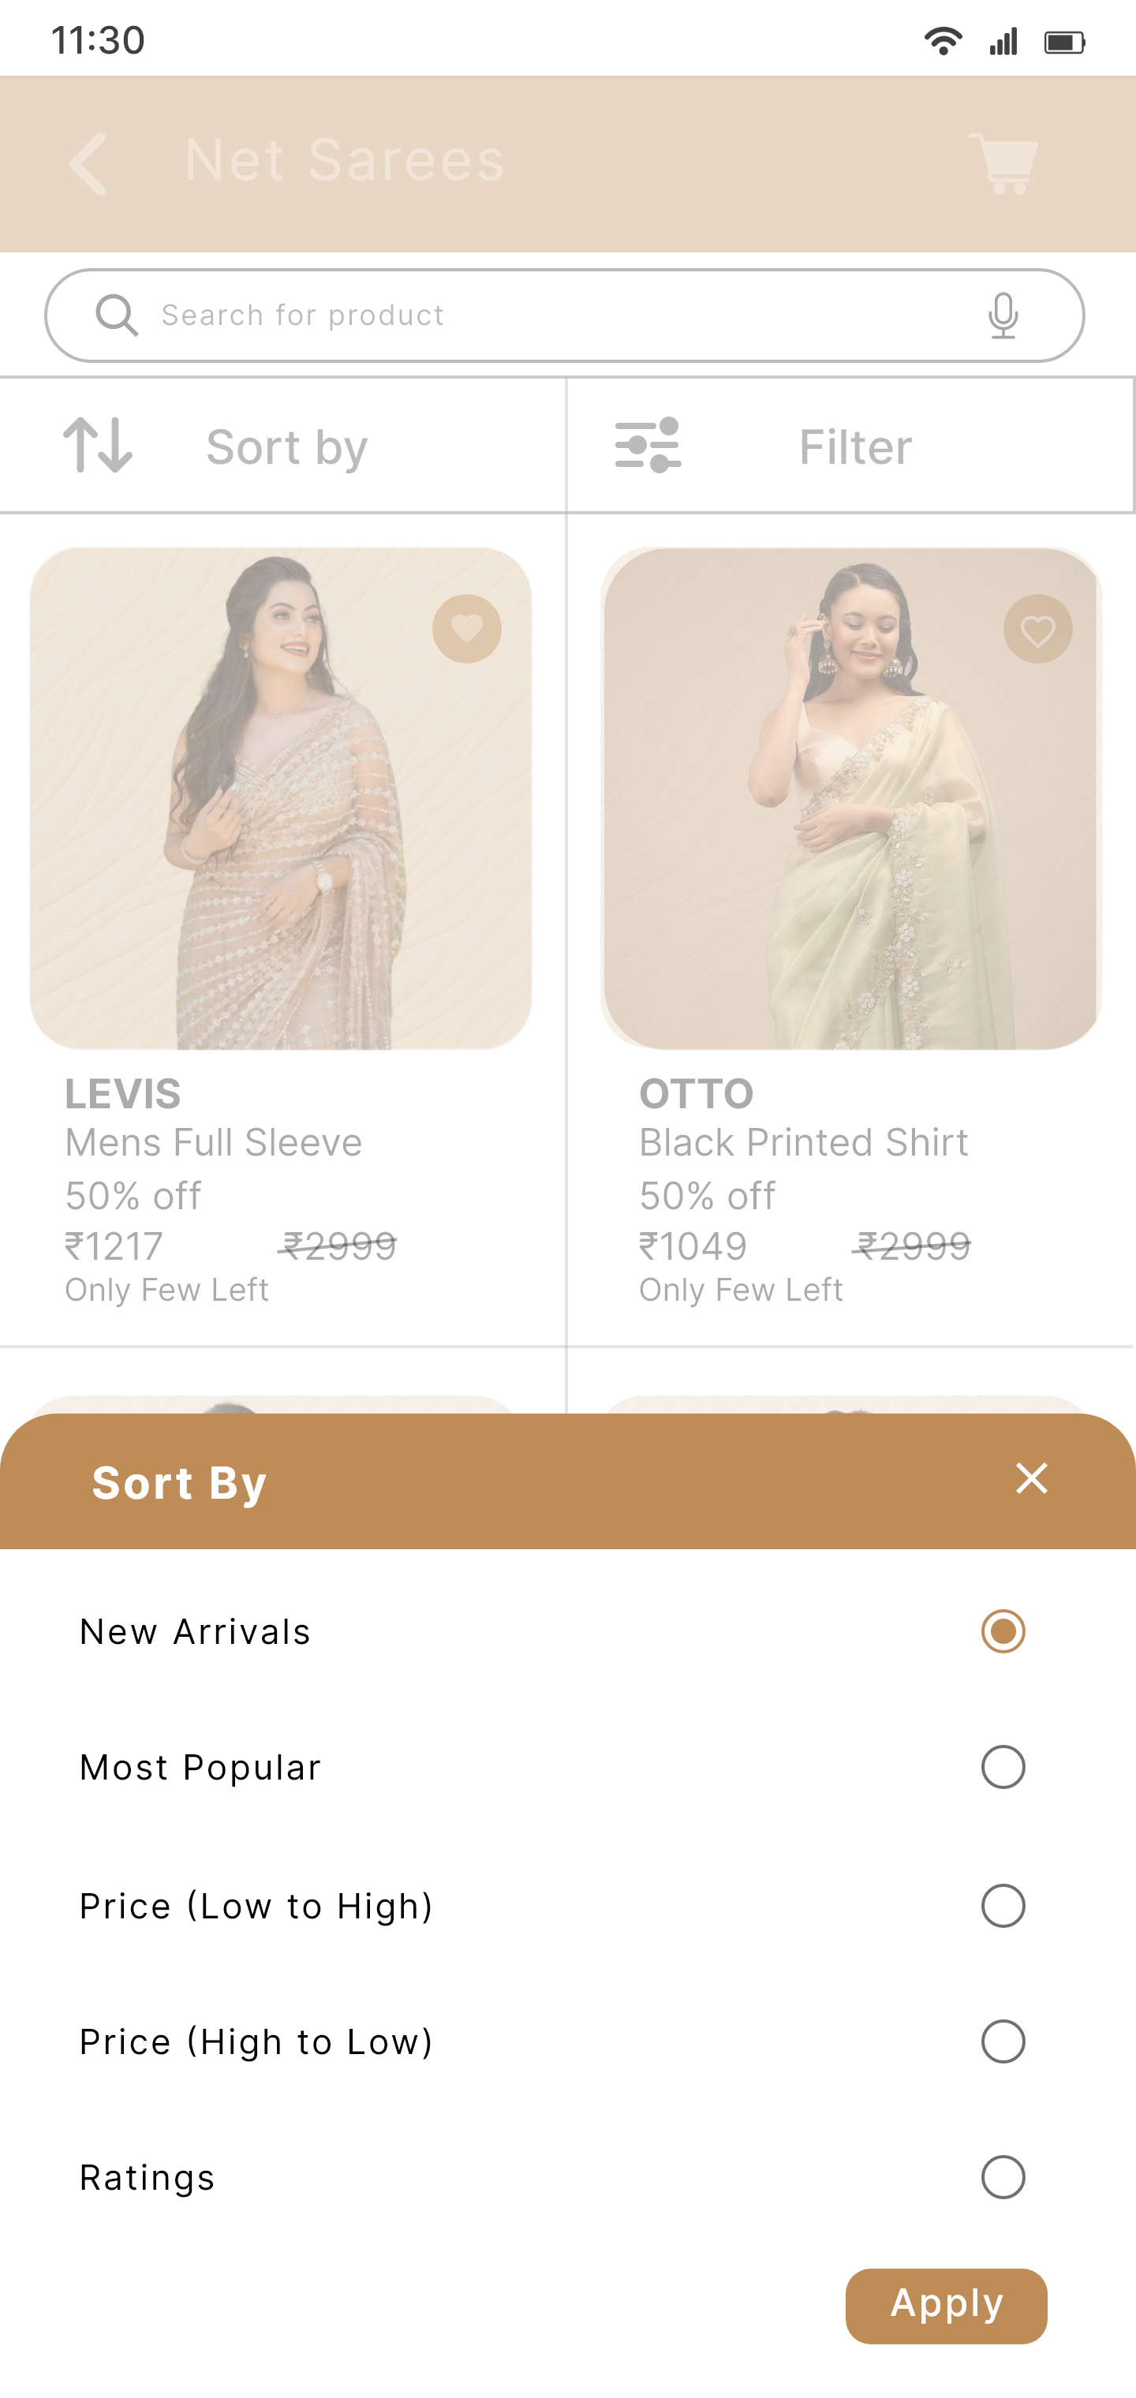Activate voice search microphone
Screen dimensions: 1136x2398
(x=1002, y=316)
